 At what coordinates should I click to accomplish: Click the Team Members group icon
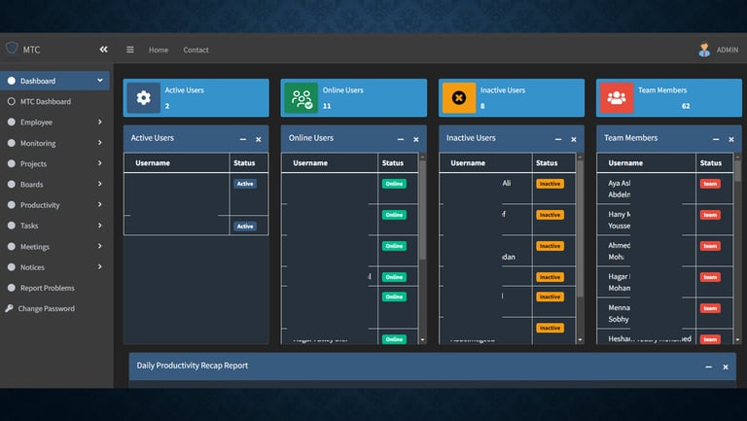click(617, 97)
